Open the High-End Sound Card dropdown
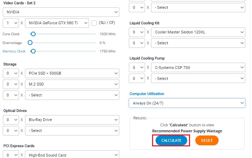 coord(72,154)
